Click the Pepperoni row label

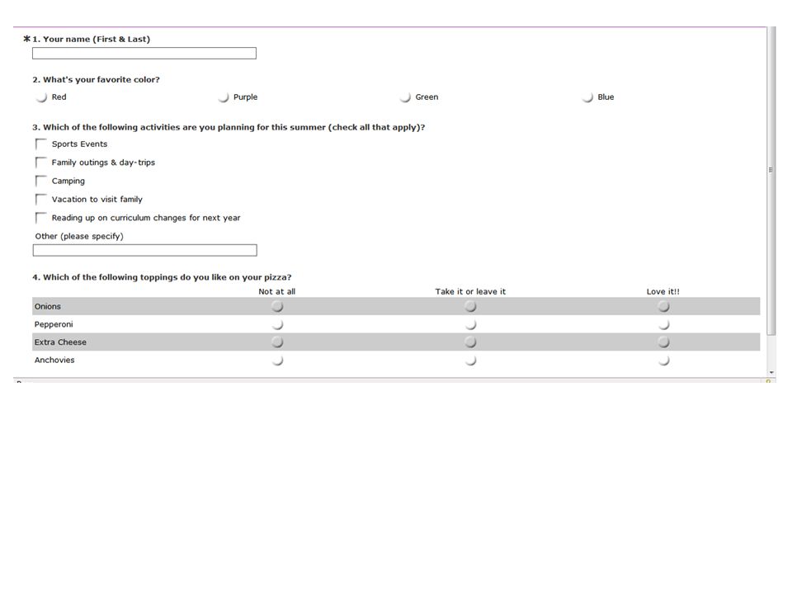click(54, 324)
